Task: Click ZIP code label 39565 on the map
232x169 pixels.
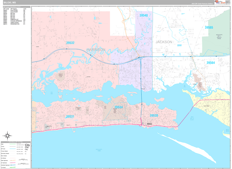Action: 209,27
